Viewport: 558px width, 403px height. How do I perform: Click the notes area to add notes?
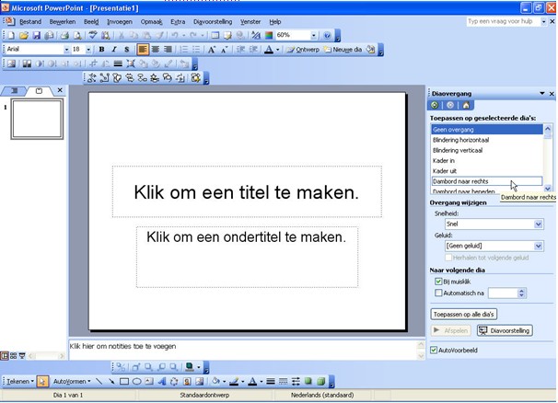243,350
